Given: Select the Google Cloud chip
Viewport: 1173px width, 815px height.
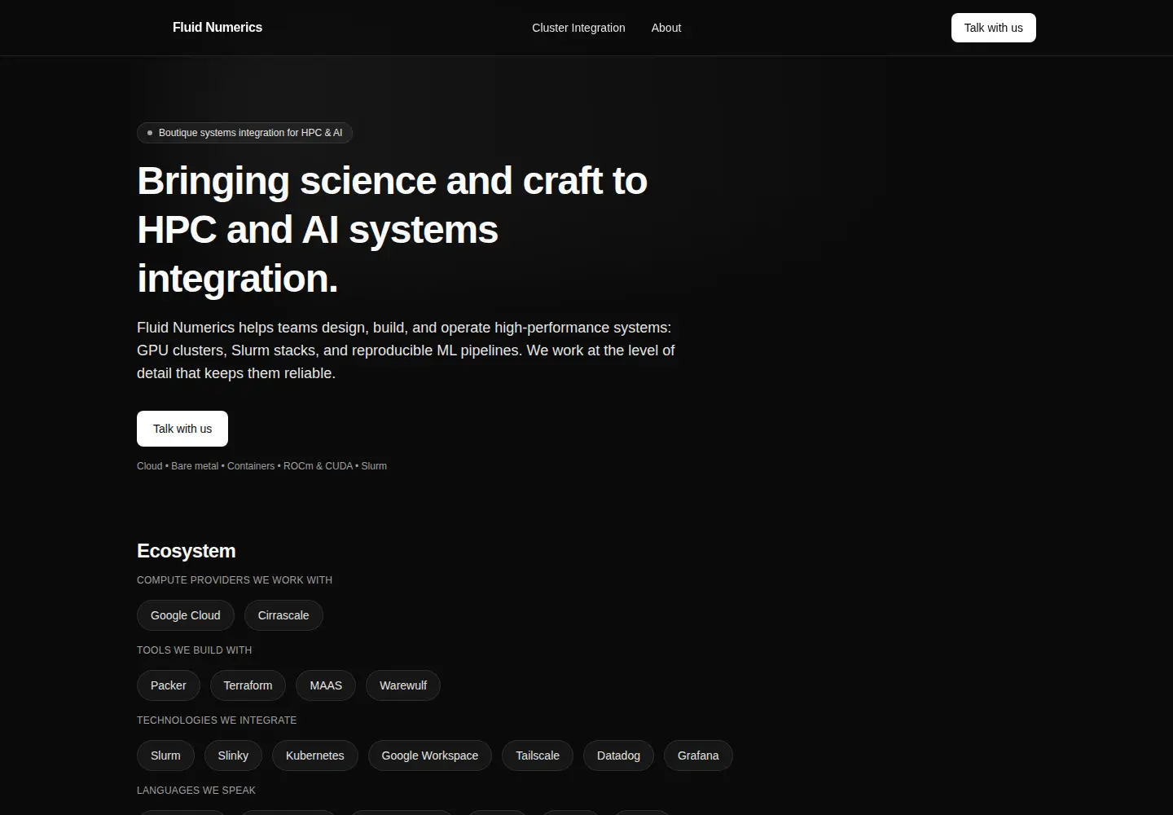Looking at the screenshot, I should coord(186,615).
